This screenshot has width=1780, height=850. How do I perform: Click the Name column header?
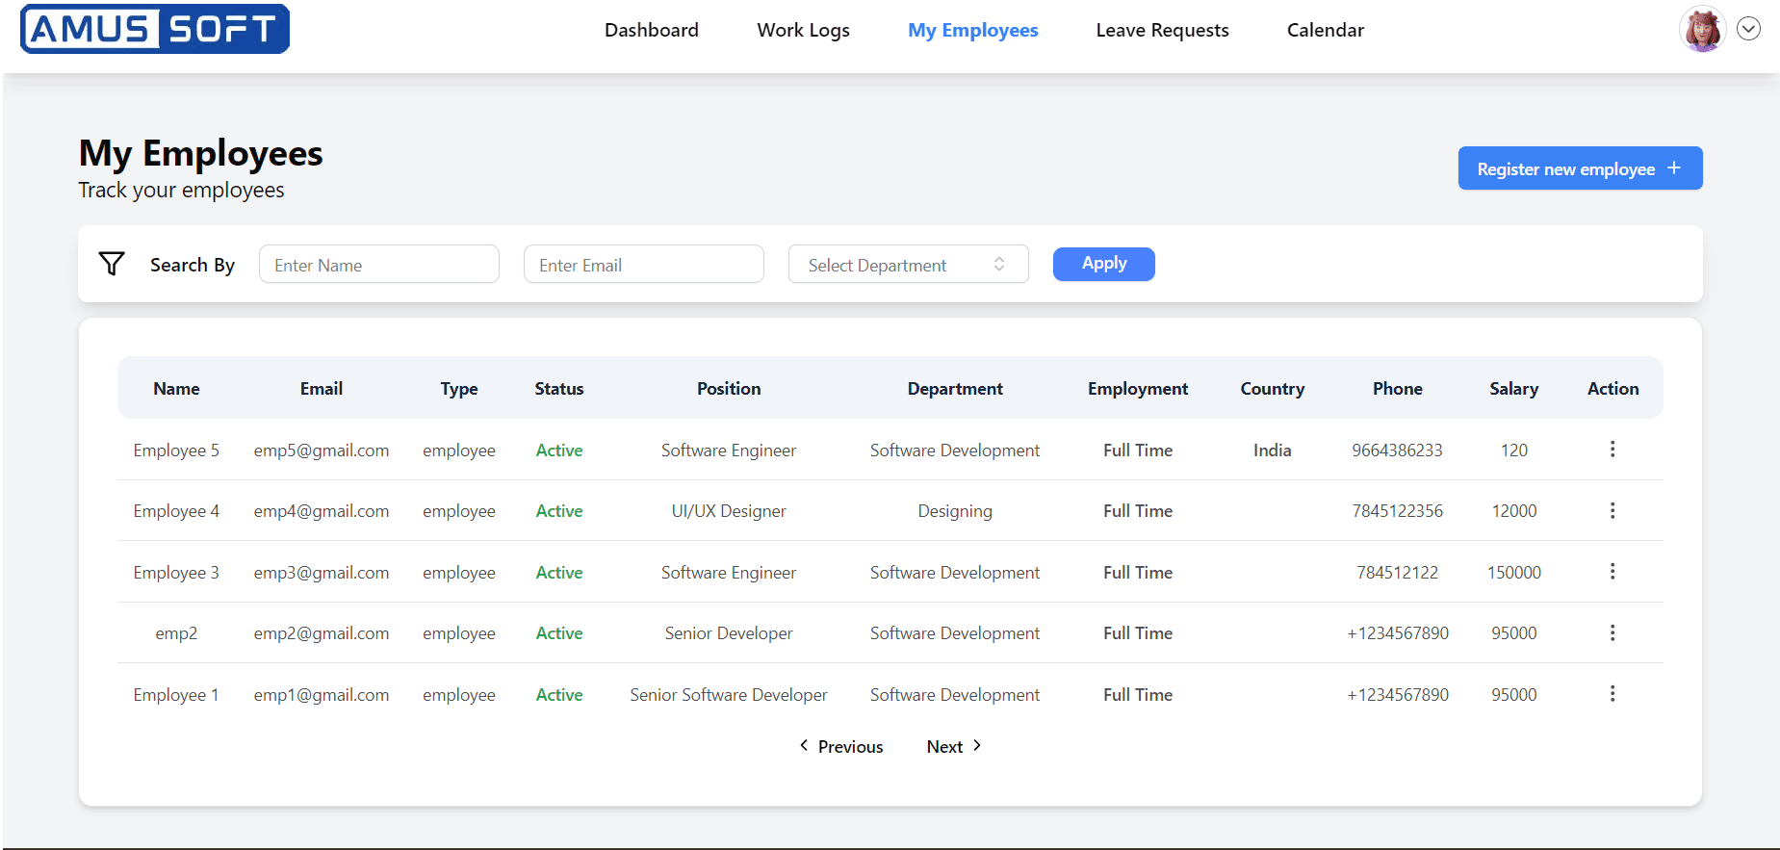pyautogui.click(x=176, y=389)
